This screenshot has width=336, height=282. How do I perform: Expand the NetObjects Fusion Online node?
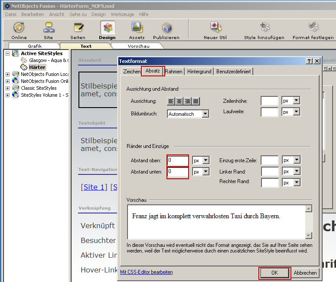click(x=7, y=81)
